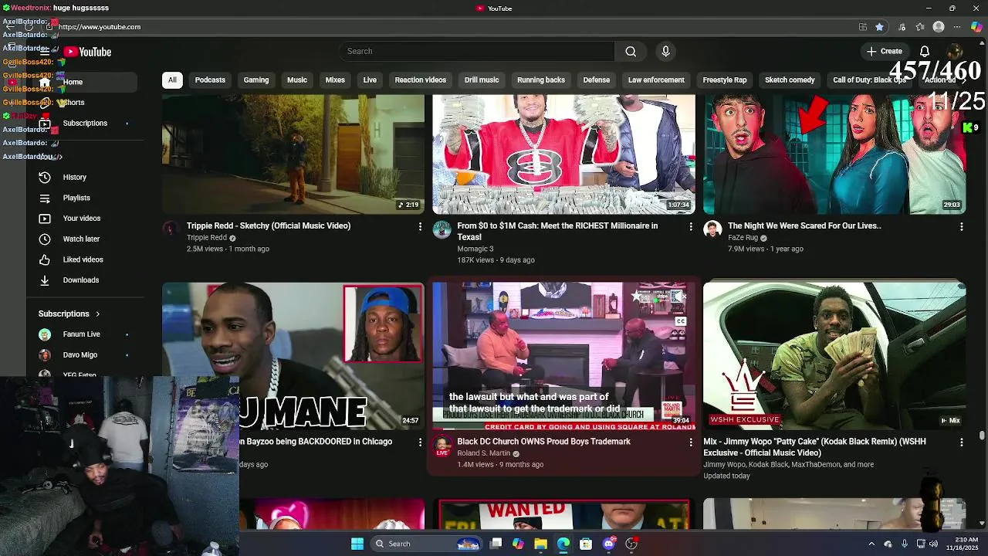Select the Law enforcement chip
Viewport: 988px width, 556px height.
pyautogui.click(x=656, y=80)
